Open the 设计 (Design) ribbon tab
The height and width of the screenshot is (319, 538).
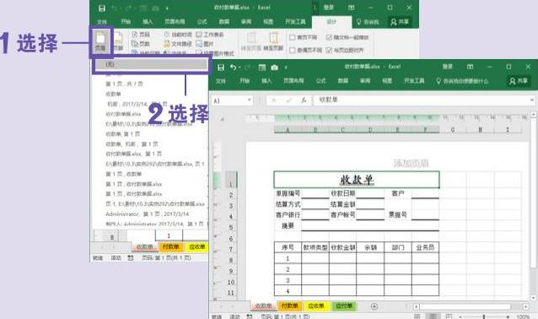pyautogui.click(x=331, y=22)
